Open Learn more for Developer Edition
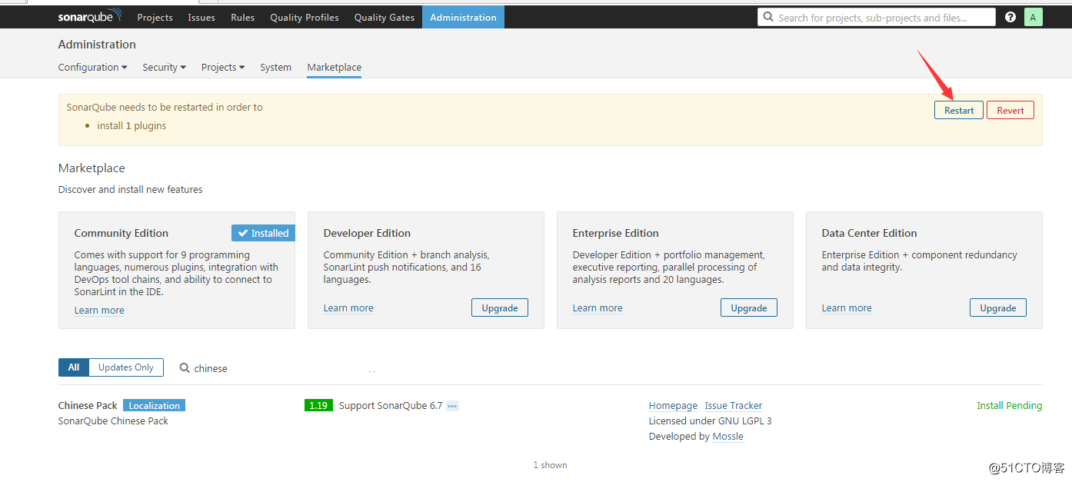 (348, 308)
